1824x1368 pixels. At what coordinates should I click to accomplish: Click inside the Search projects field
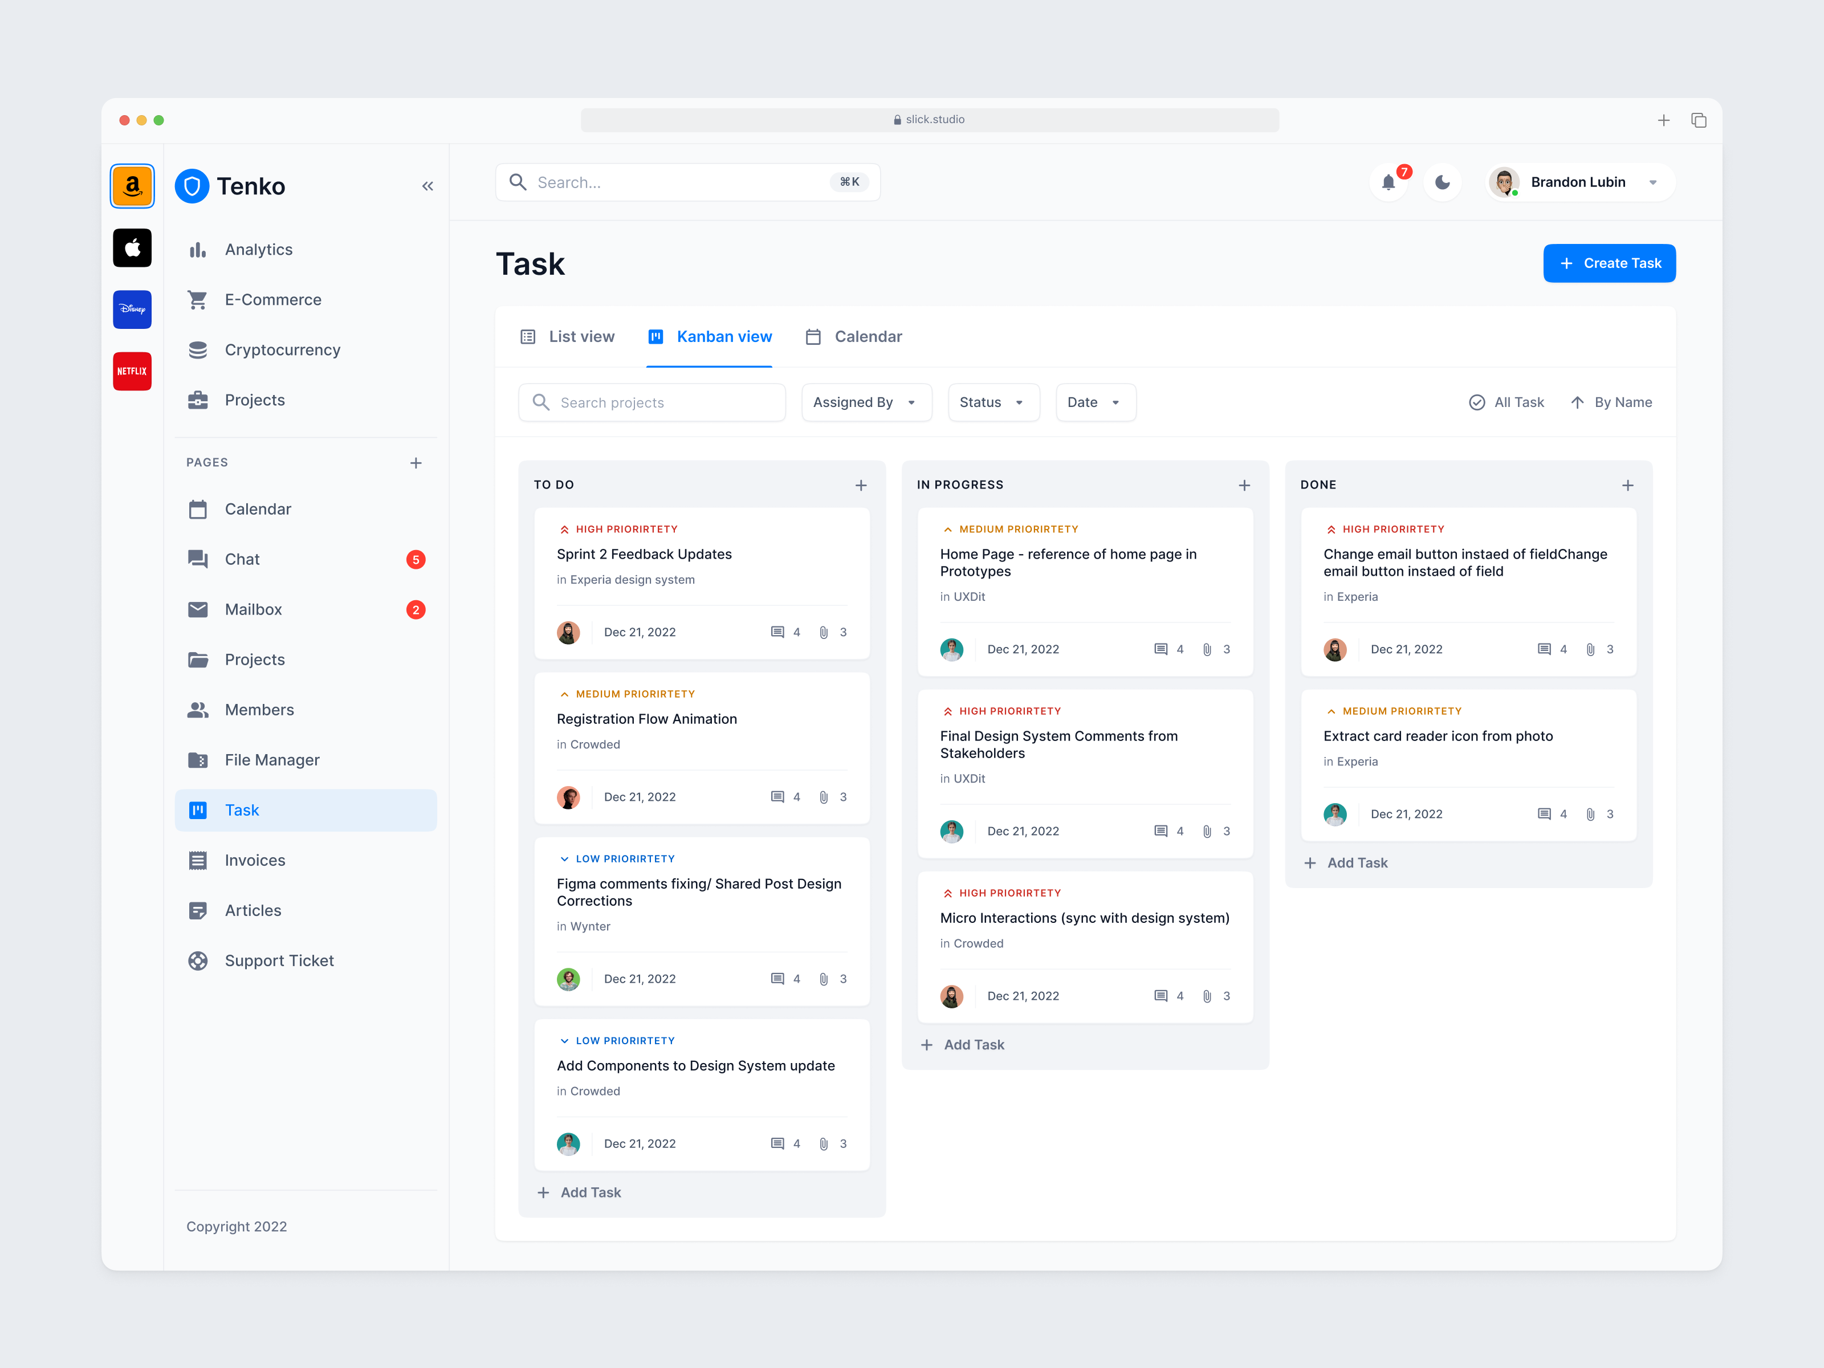(652, 402)
